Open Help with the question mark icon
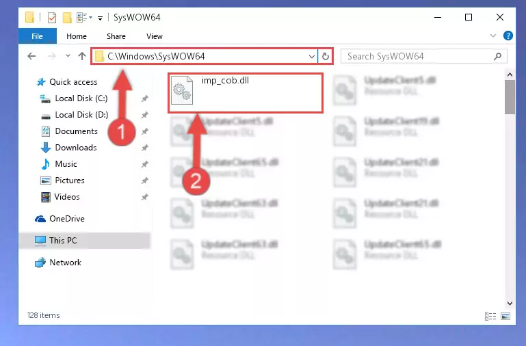Image resolution: width=526 pixels, height=346 pixels. click(x=508, y=36)
